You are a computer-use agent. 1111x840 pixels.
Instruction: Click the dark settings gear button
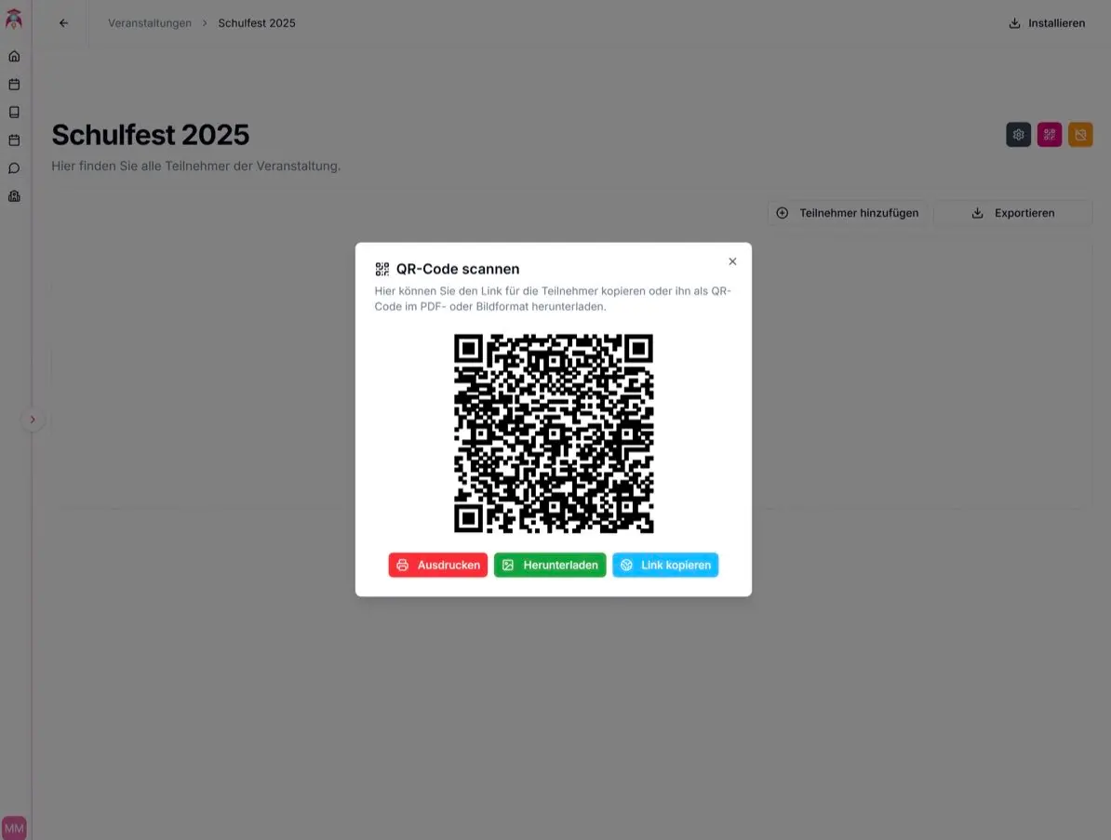[x=1018, y=135]
